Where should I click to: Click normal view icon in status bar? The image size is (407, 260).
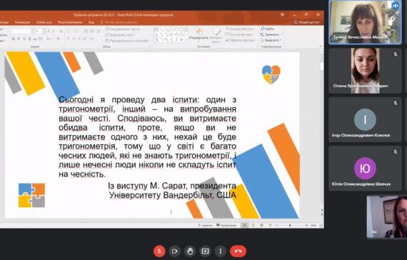(x=244, y=225)
